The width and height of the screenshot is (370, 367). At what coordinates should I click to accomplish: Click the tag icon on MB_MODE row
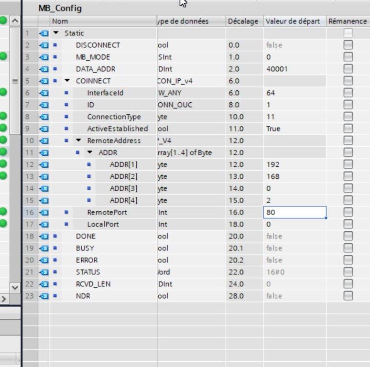[44, 57]
